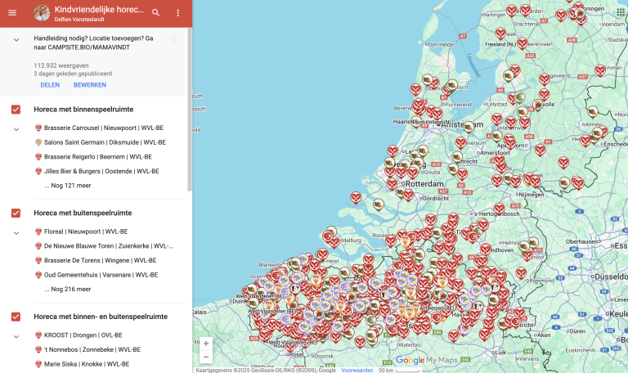The width and height of the screenshot is (628, 373).
Task: Toggle the Horeca met buitenspeelruimte checkbox
Action: pyautogui.click(x=16, y=213)
